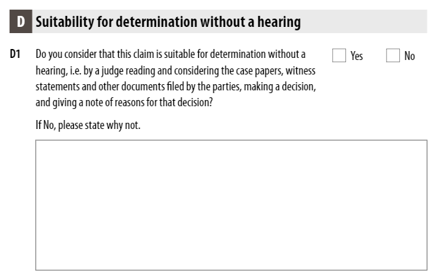Click the word Suitability in the heading
The height and width of the screenshot is (278, 433).
(65, 22)
